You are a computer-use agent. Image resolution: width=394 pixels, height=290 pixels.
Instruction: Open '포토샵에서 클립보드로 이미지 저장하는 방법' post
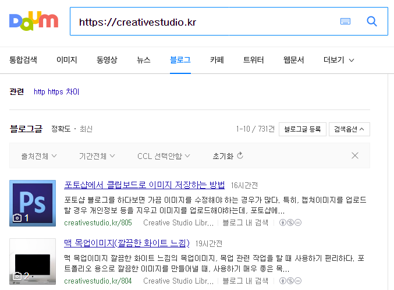[x=144, y=185]
